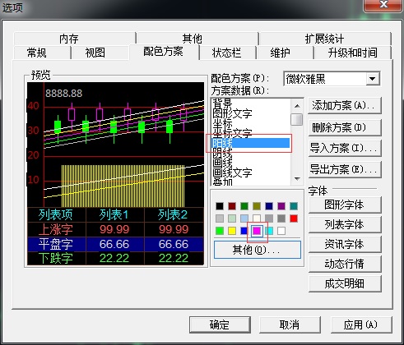Select 图形文字 in the data list
Image resolution: width=404 pixels, height=345 pixels.
(232, 113)
